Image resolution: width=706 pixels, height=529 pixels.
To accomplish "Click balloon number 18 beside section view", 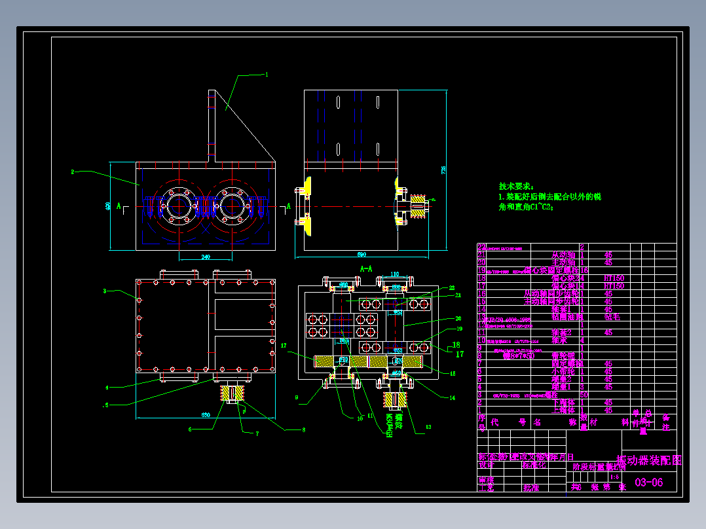I will tap(456, 345).
